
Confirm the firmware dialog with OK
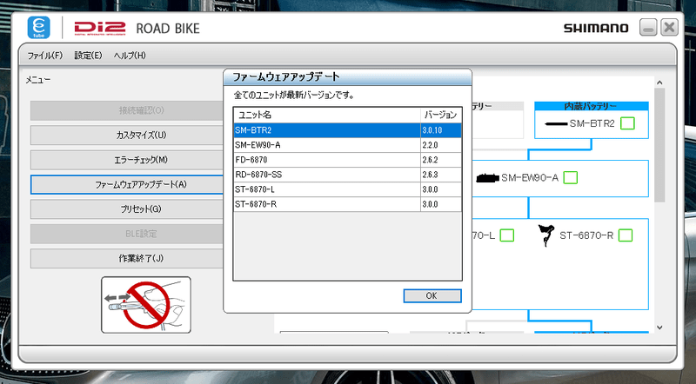point(432,295)
